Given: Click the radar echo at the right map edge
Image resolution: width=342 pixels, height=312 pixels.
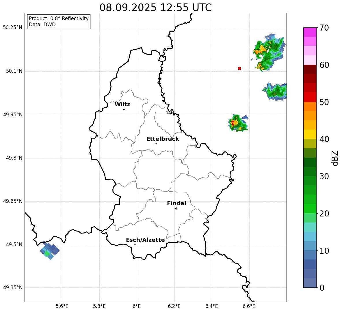Looking at the screenshot, I should 275,91.
